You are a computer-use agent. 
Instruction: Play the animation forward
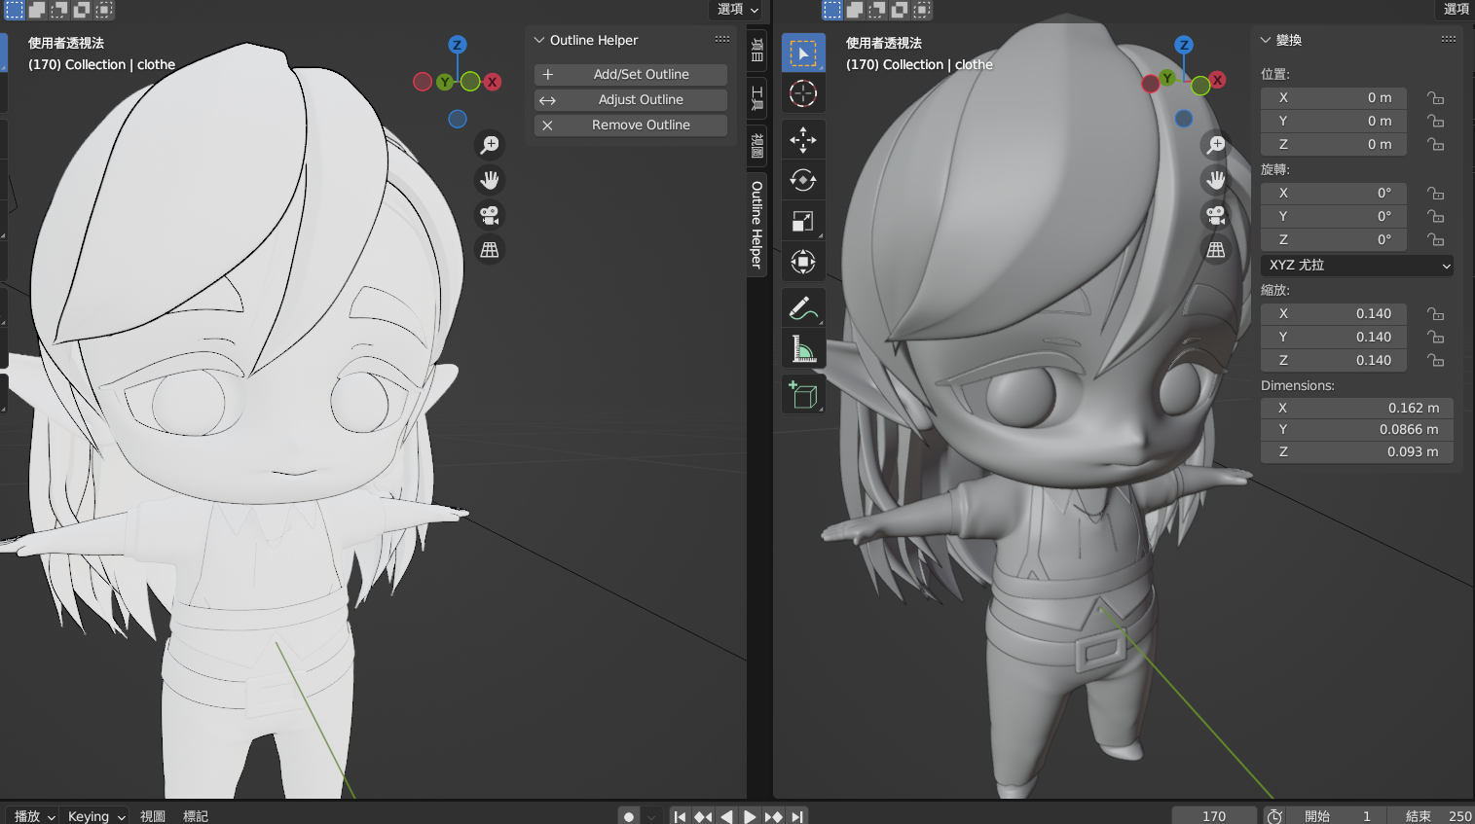pos(750,816)
